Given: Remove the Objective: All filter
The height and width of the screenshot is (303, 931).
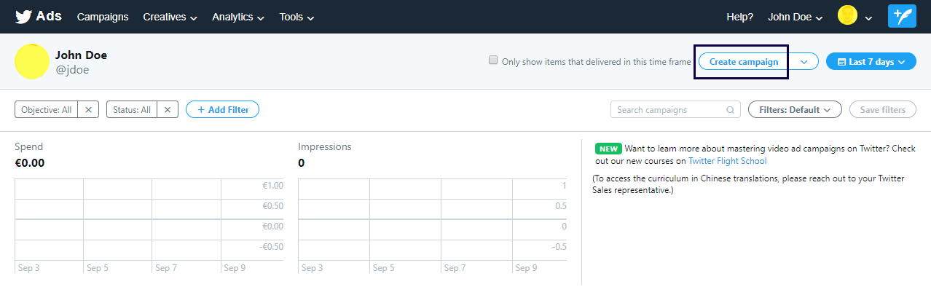Looking at the screenshot, I should tap(88, 110).
